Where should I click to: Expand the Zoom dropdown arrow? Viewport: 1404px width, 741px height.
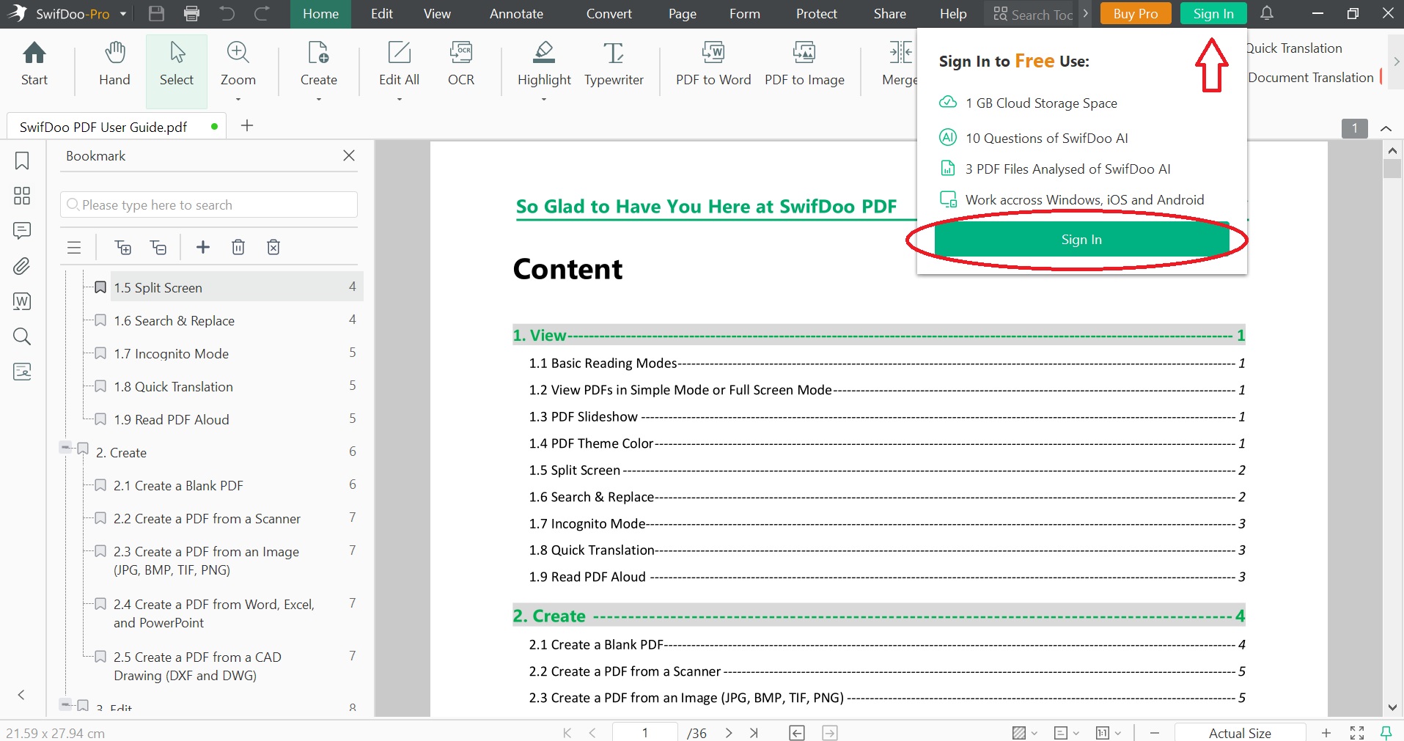[238, 99]
